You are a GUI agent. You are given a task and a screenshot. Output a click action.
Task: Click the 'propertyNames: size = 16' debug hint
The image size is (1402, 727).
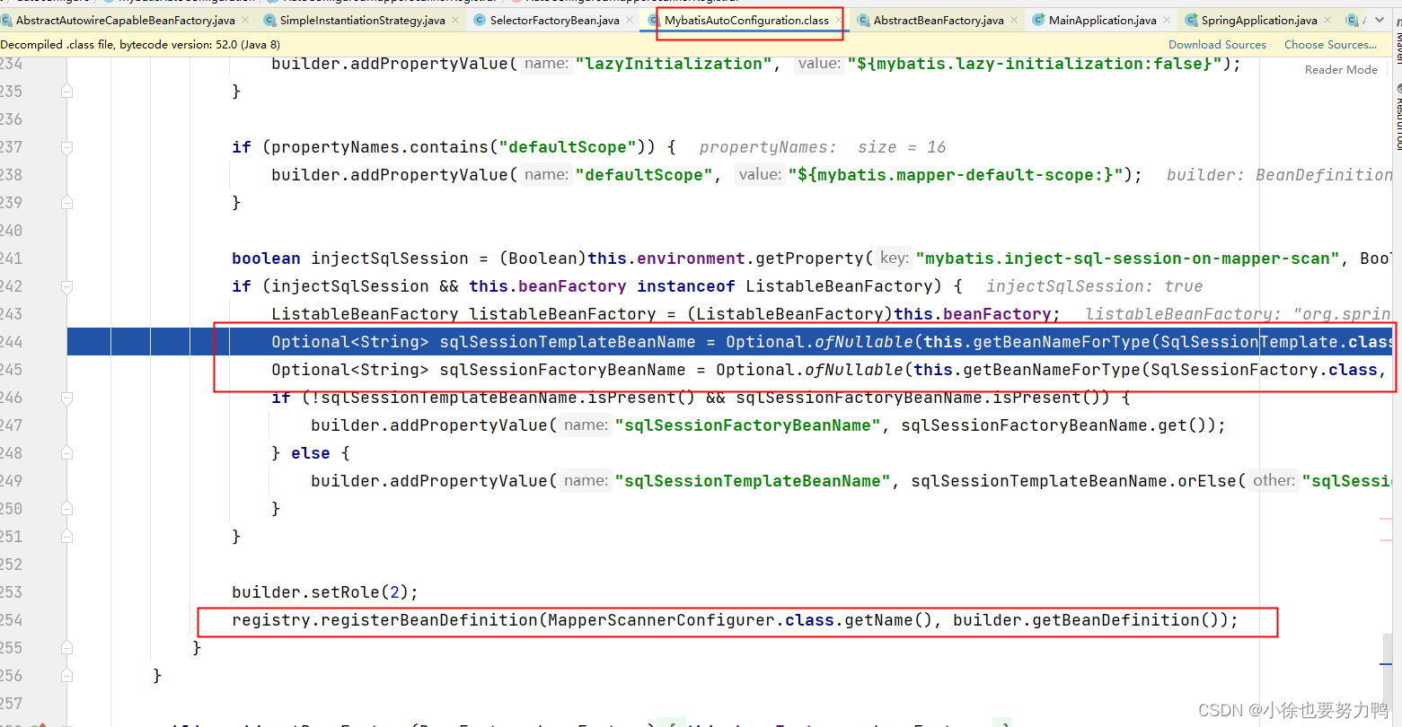[x=823, y=147]
